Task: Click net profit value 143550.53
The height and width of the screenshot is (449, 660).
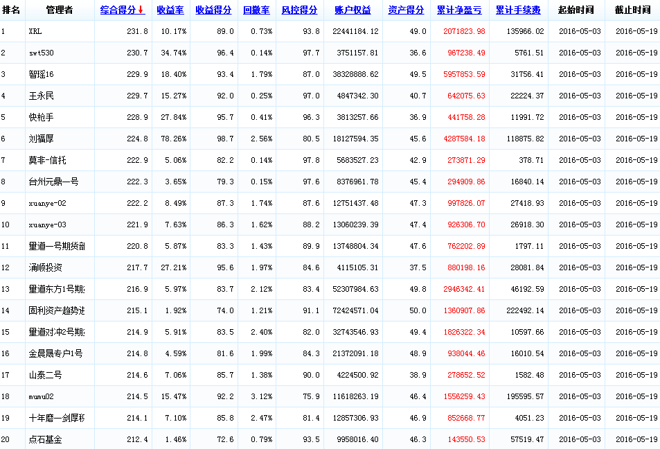Action: click(466, 440)
